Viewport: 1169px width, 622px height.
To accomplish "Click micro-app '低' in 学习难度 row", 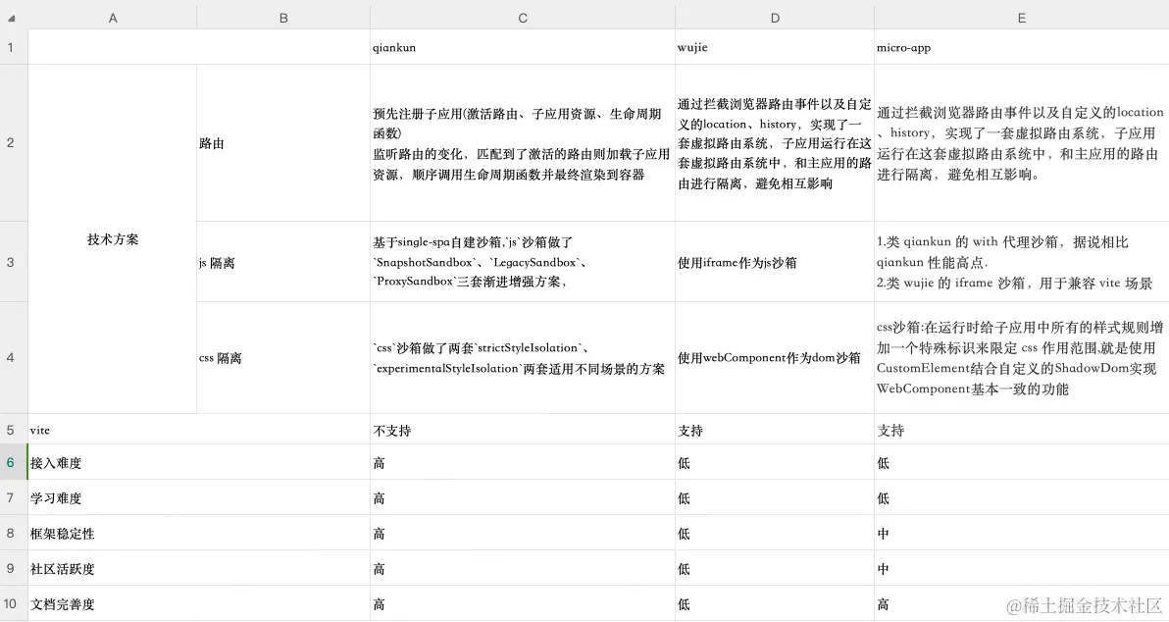I will [1021, 497].
